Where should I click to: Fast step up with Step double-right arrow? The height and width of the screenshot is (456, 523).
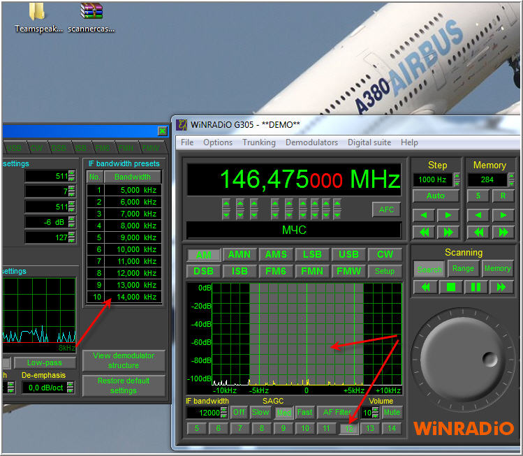coord(448,232)
